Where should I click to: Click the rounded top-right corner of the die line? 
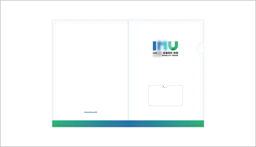(202, 22)
